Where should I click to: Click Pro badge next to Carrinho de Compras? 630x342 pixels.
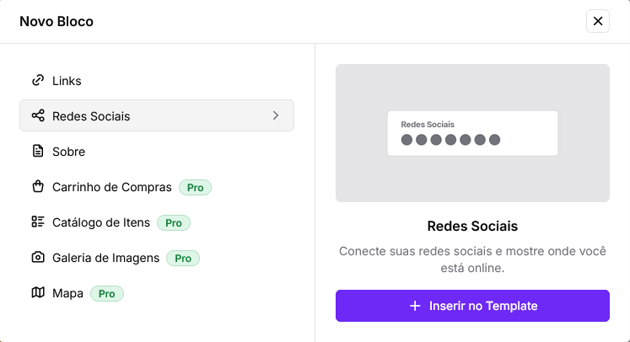[195, 187]
